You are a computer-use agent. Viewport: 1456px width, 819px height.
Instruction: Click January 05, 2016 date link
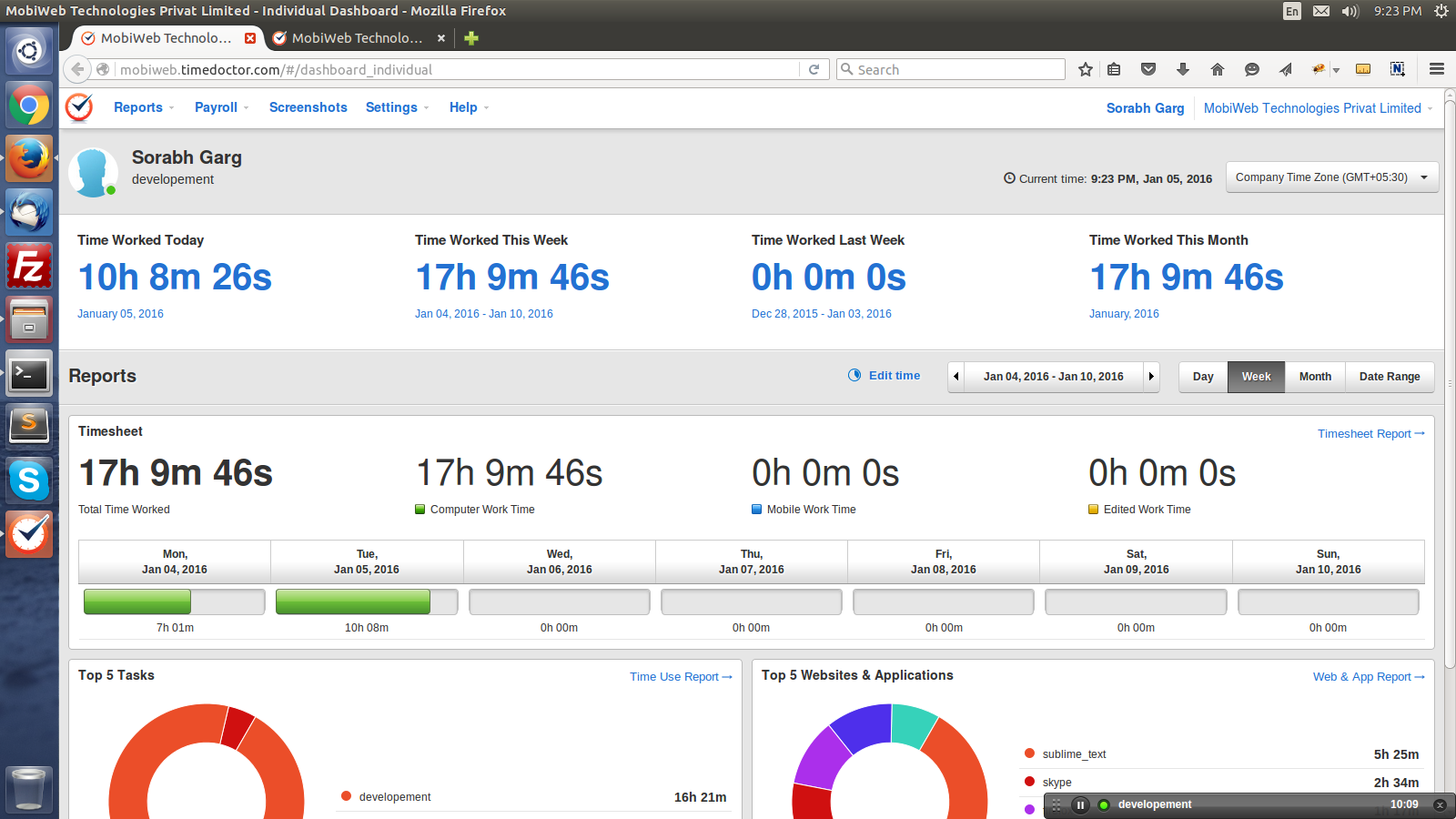point(120,314)
